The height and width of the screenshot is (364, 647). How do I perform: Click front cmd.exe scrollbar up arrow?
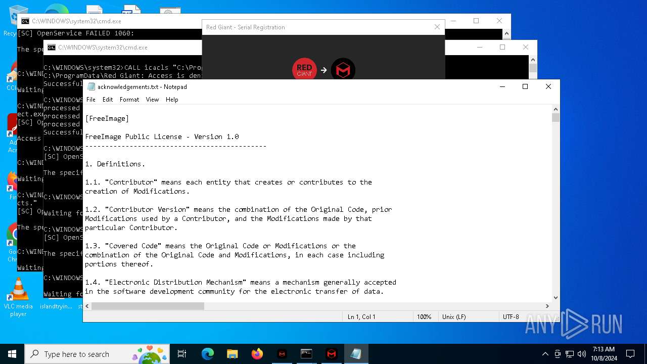[x=533, y=59]
